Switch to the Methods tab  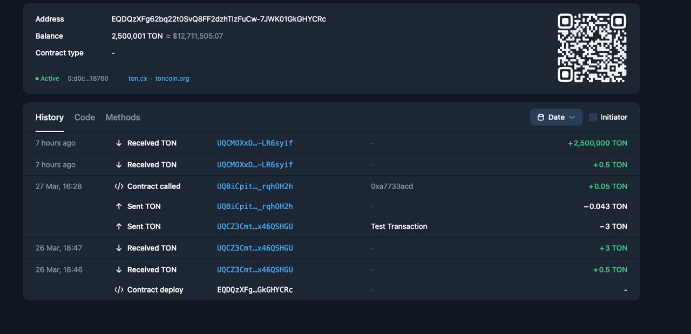tap(123, 117)
